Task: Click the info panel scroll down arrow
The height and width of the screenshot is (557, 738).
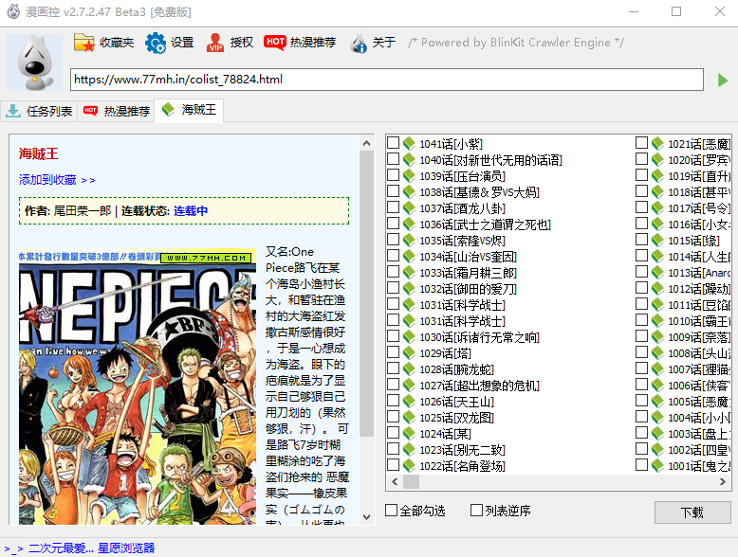Action: 367,516
